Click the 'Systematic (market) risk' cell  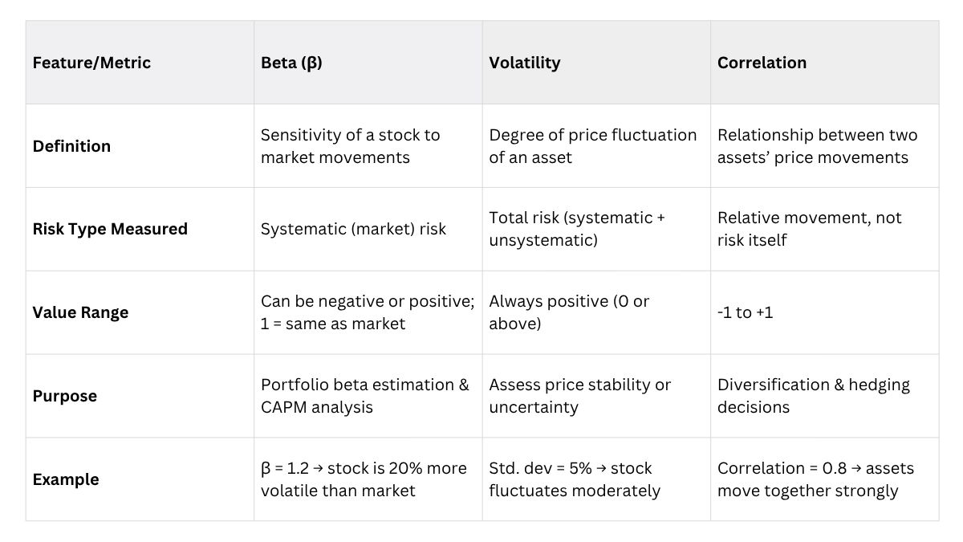coord(353,229)
